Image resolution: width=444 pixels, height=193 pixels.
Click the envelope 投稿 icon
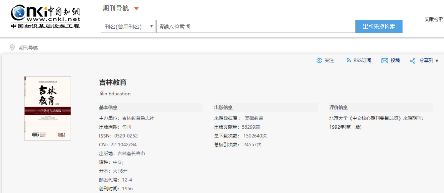point(385,61)
